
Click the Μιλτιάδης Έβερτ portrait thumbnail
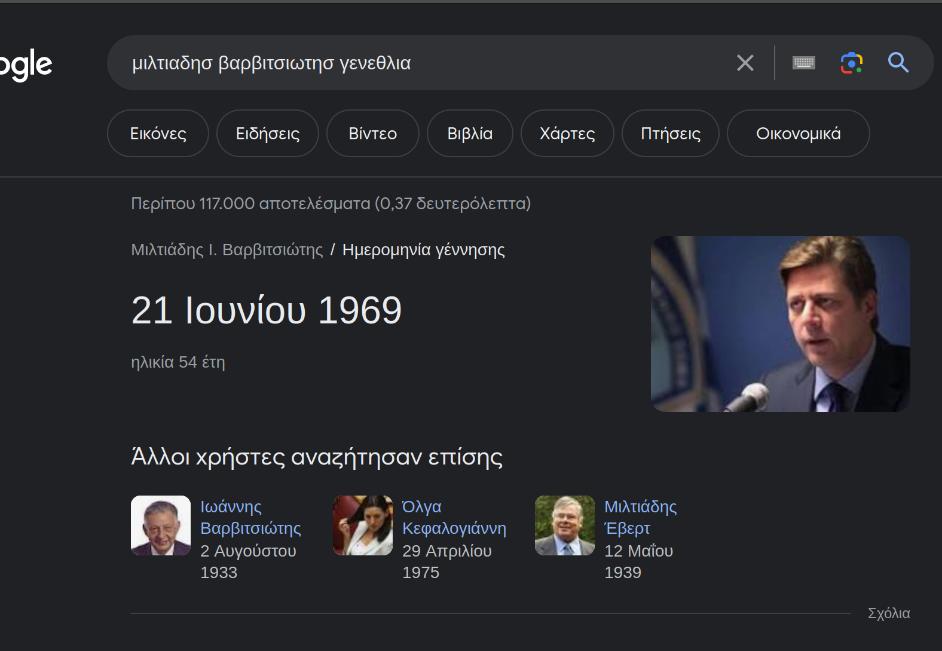565,525
